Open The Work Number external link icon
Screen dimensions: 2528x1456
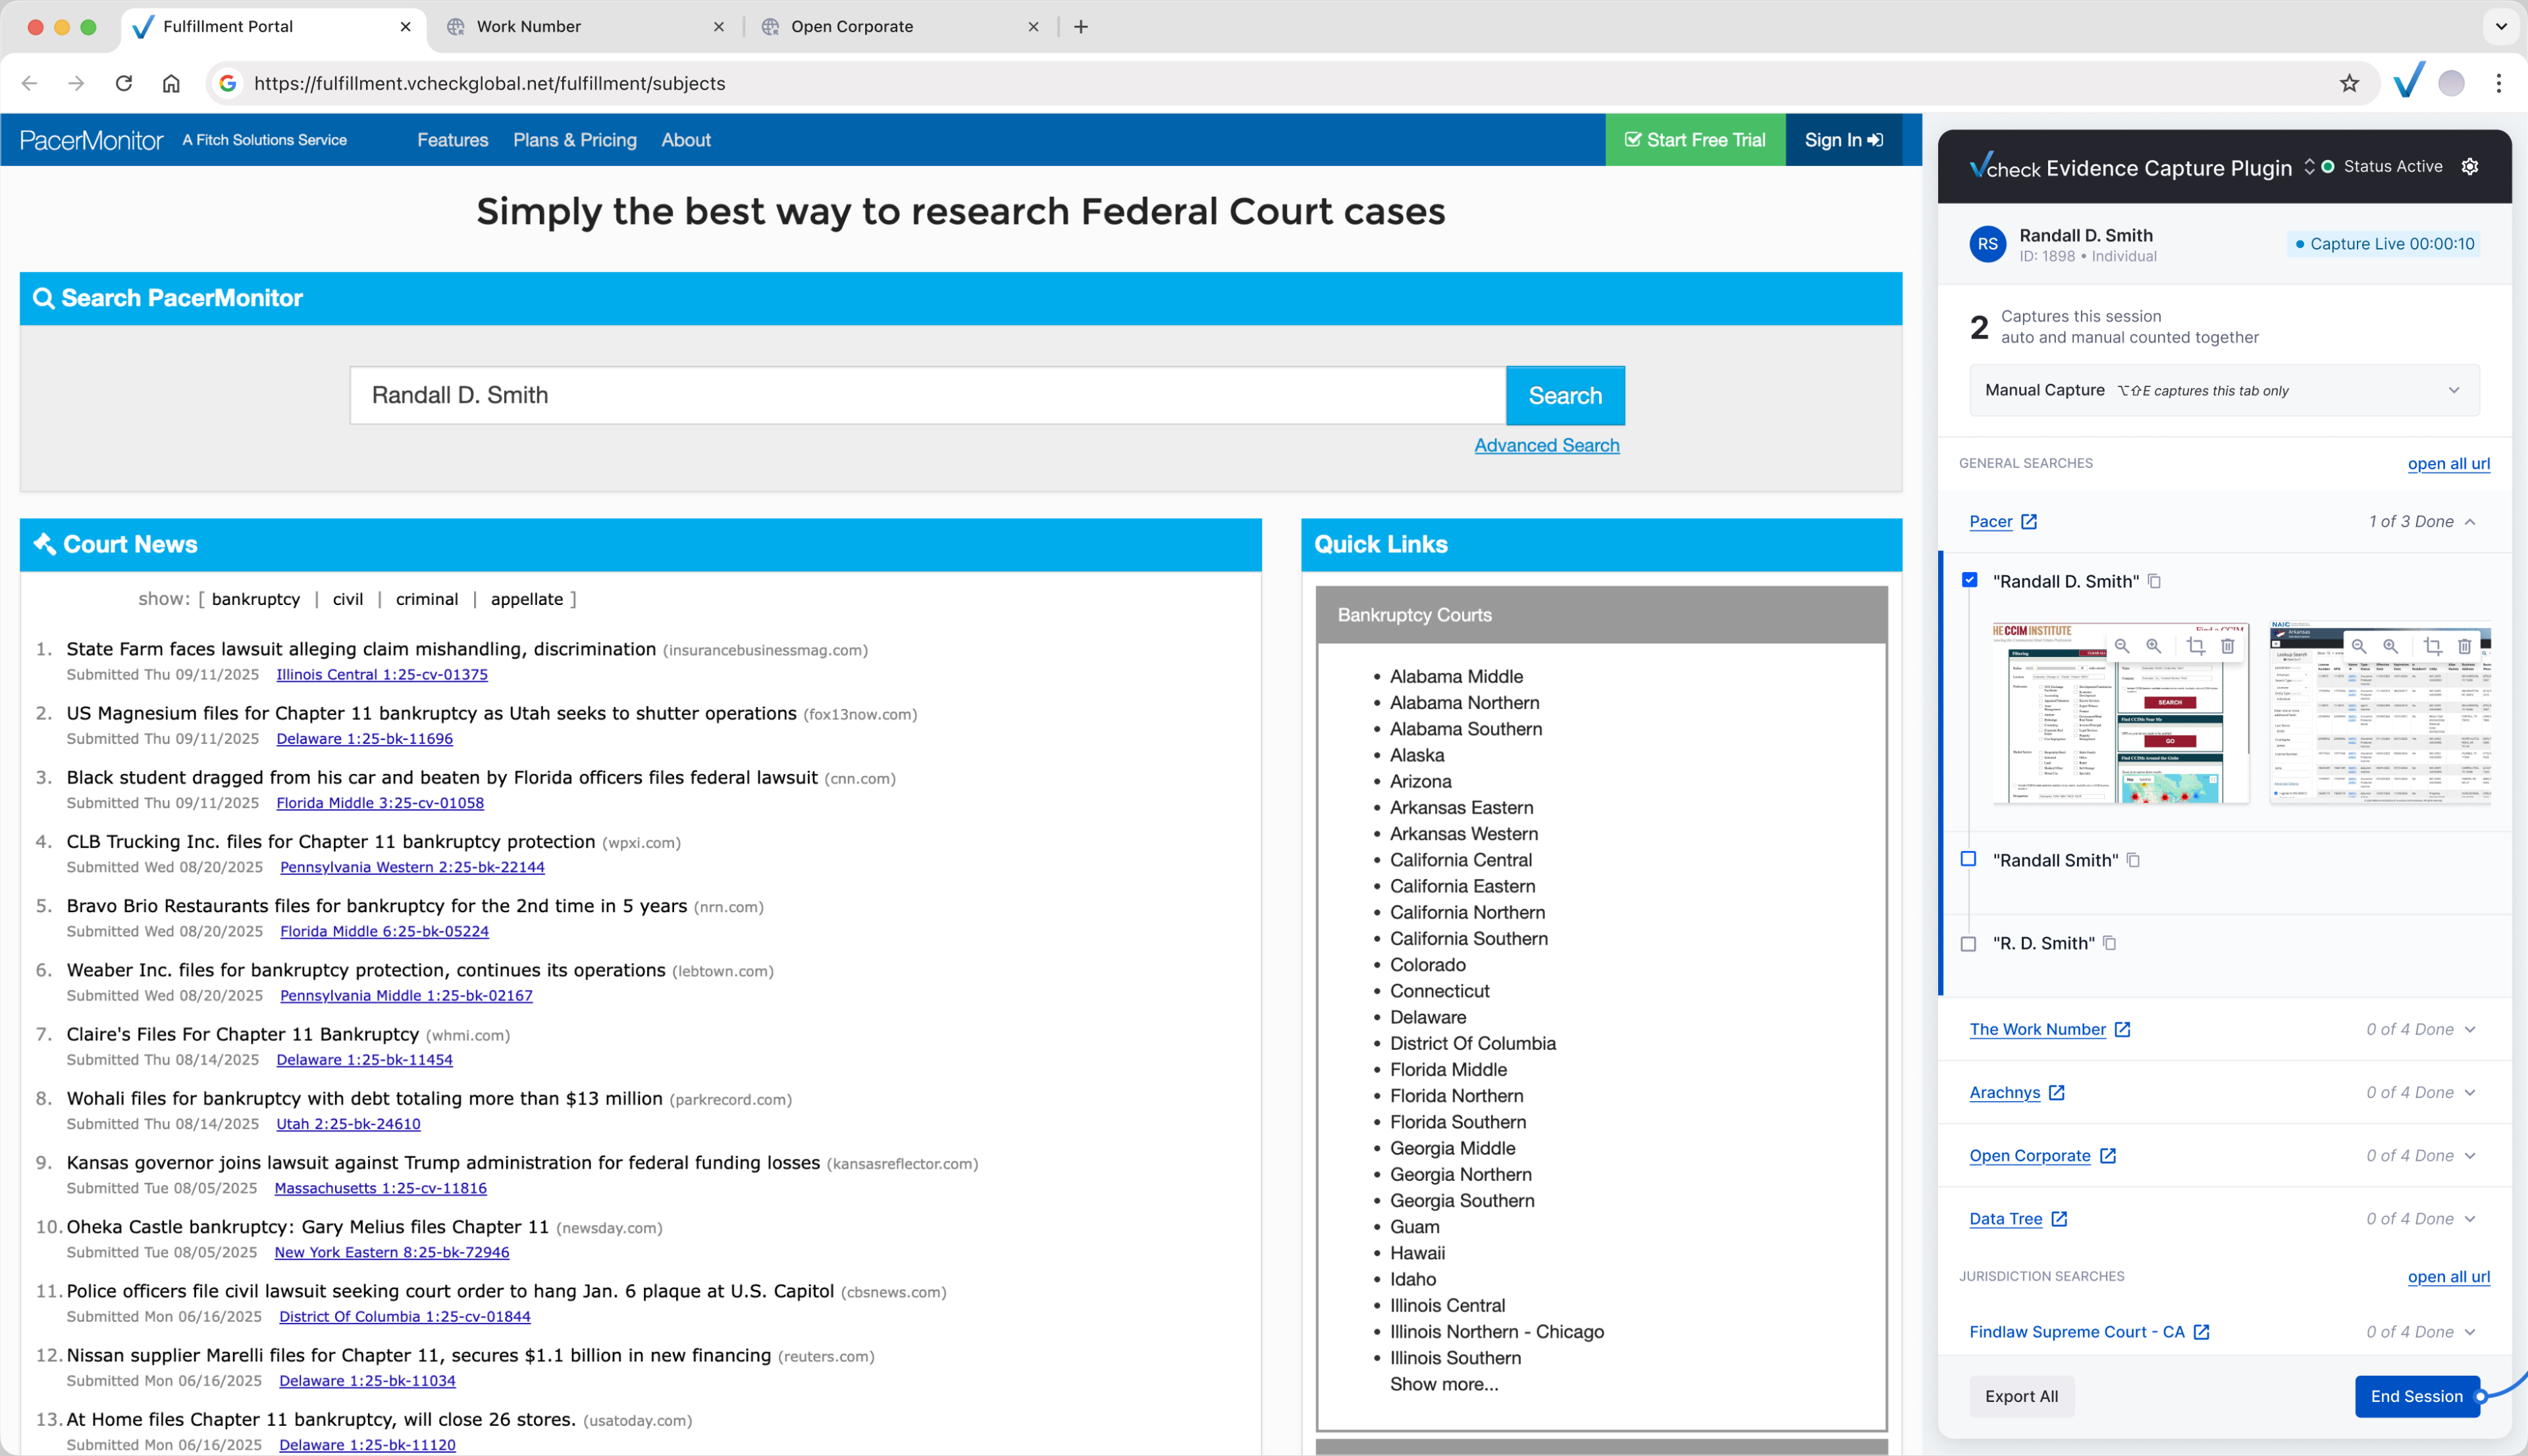coord(2123,1030)
